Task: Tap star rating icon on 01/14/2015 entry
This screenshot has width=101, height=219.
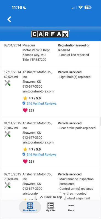Action: click(x=25, y=149)
